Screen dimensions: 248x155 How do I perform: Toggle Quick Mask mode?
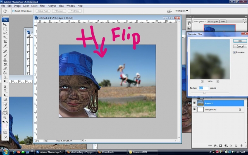(5, 132)
